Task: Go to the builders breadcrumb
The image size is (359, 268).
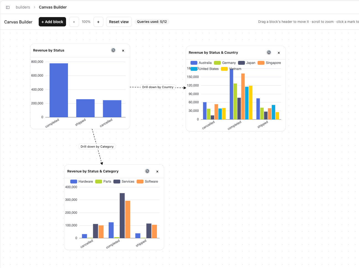Action: (23, 7)
